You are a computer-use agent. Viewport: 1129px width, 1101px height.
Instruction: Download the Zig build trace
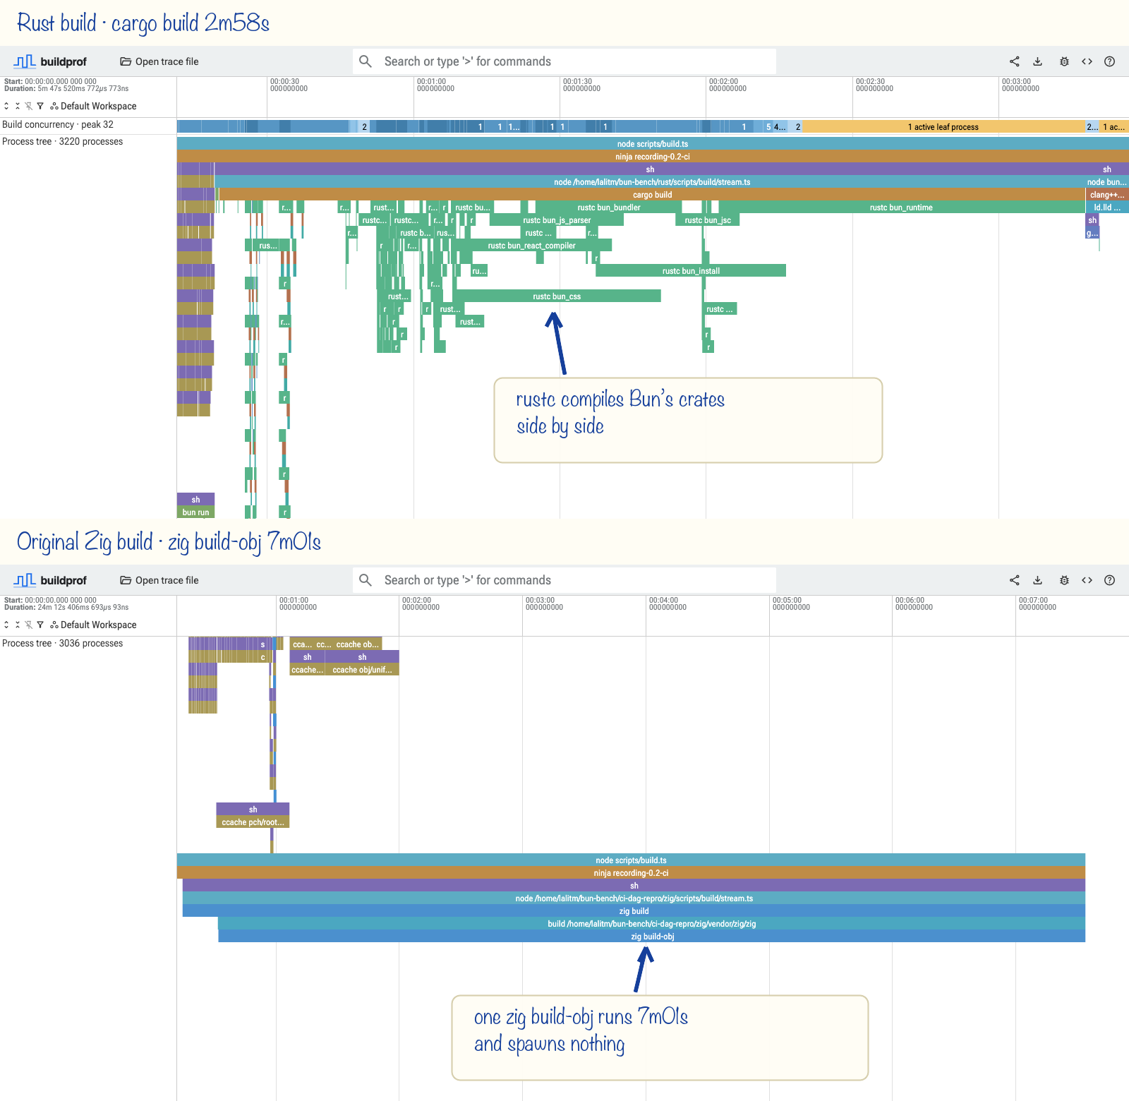tap(1038, 580)
